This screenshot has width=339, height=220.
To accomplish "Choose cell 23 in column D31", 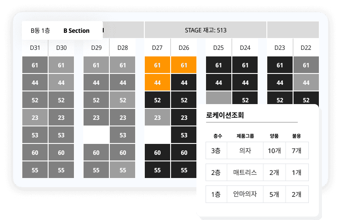I will click(x=35, y=117).
